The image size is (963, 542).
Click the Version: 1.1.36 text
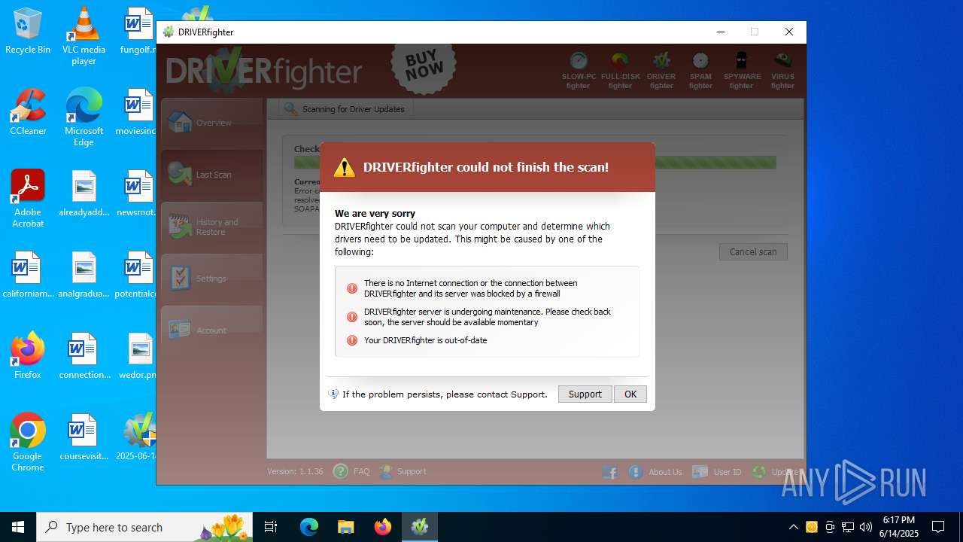click(295, 471)
